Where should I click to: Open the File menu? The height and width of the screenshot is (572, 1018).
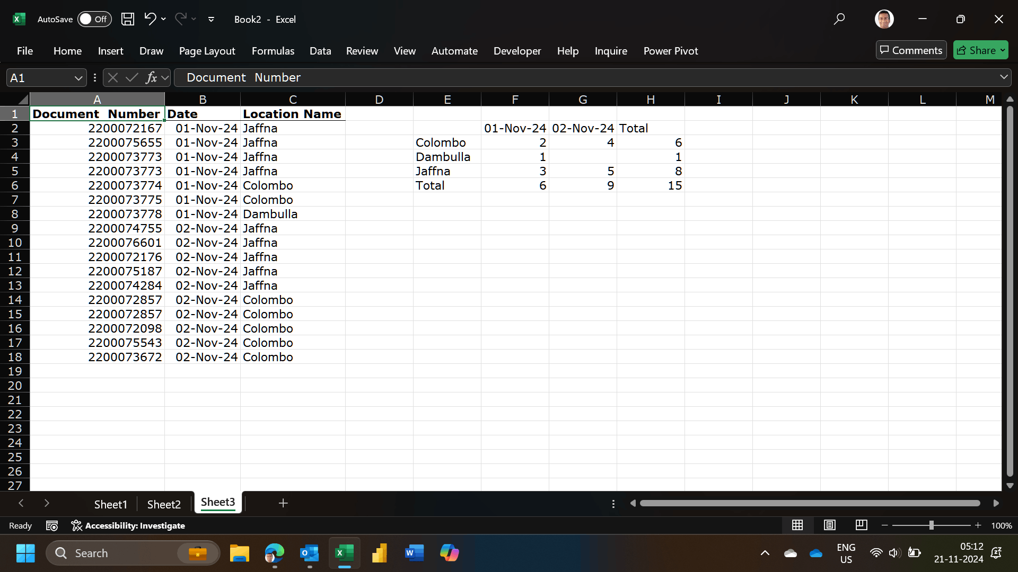pos(25,51)
